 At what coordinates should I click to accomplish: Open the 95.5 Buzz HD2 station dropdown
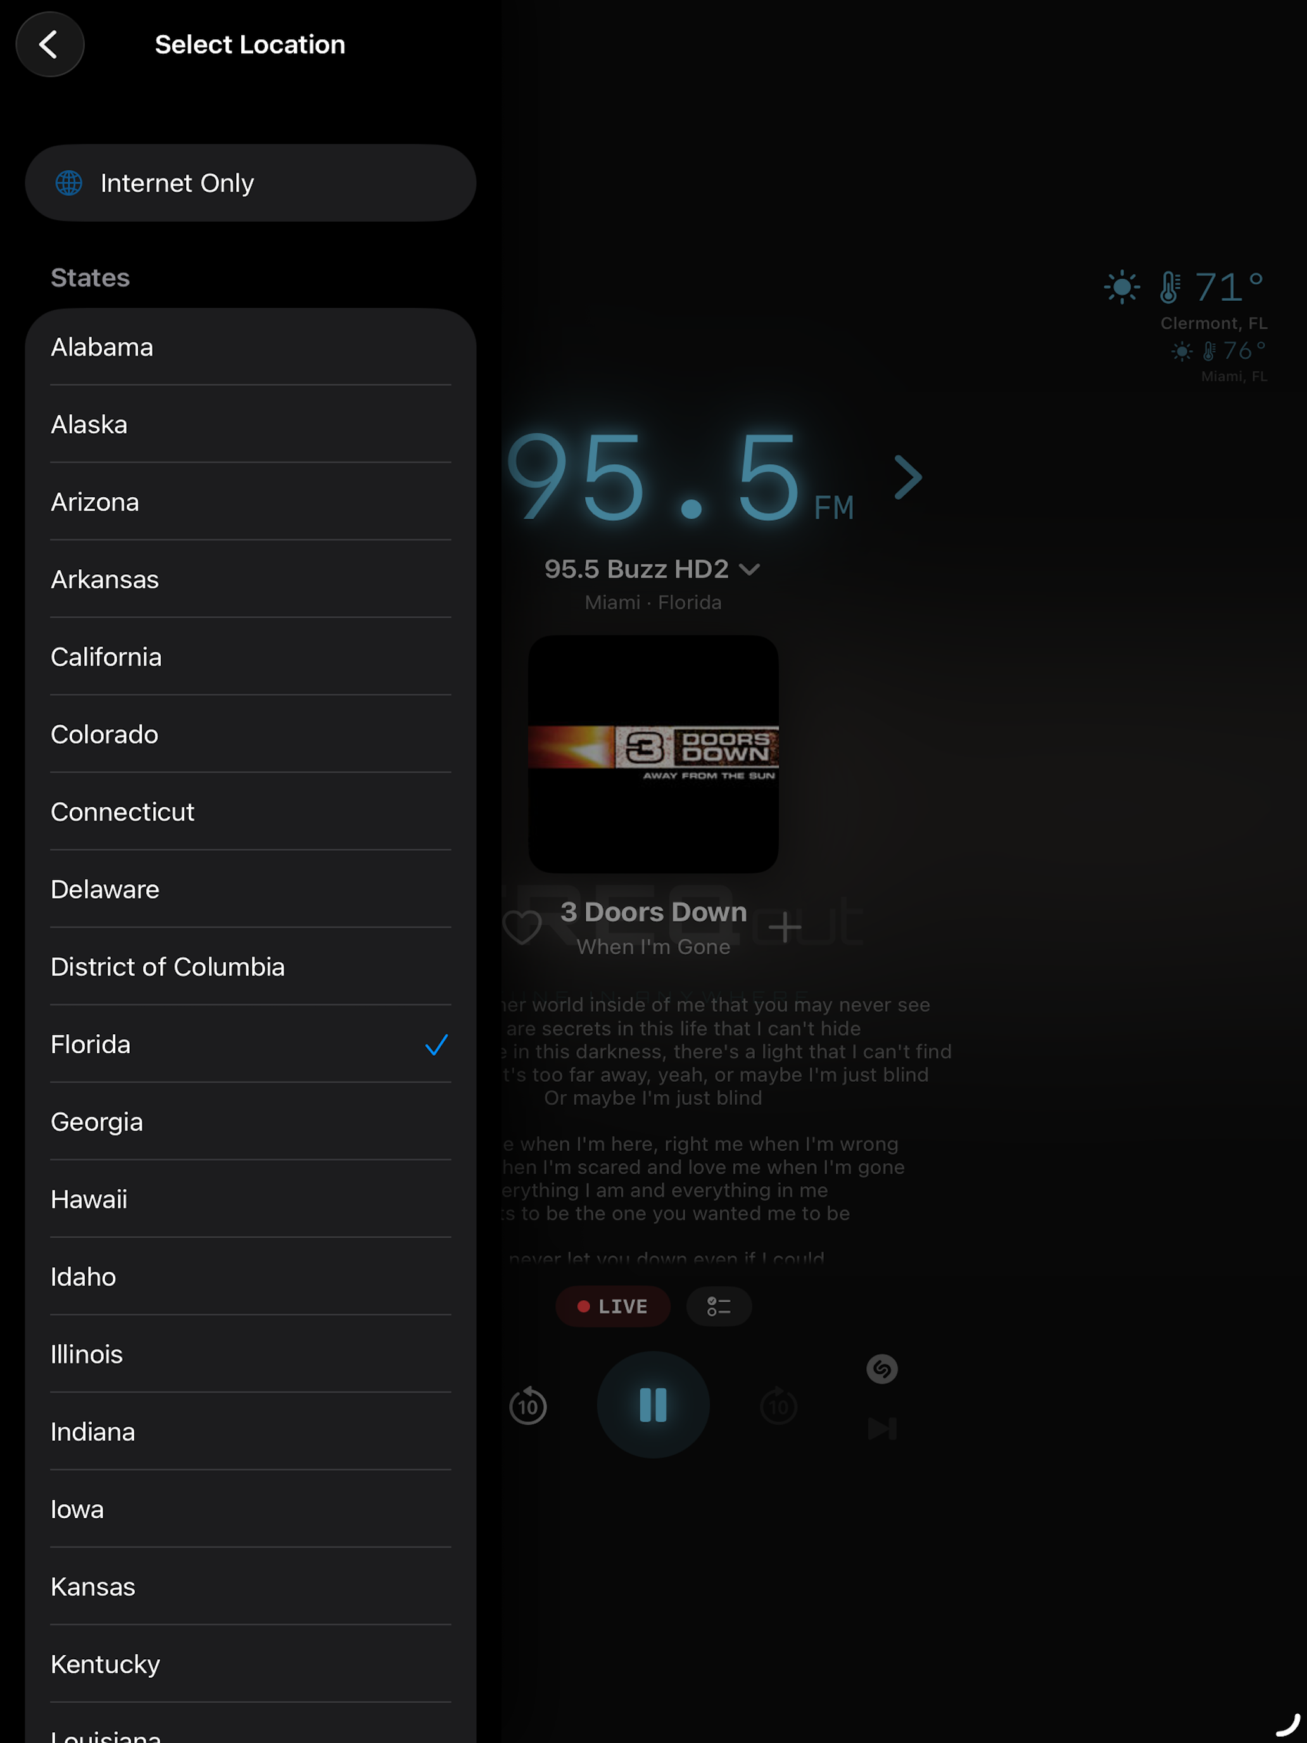pos(652,569)
